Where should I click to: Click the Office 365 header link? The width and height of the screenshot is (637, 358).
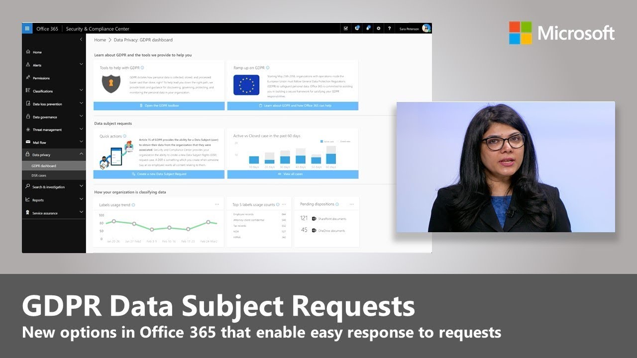point(47,29)
